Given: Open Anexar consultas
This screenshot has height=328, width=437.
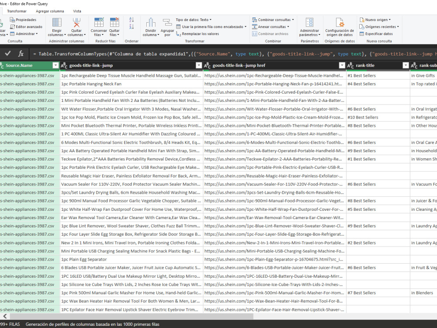Looking at the screenshot, I should pyautogui.click(x=271, y=27).
